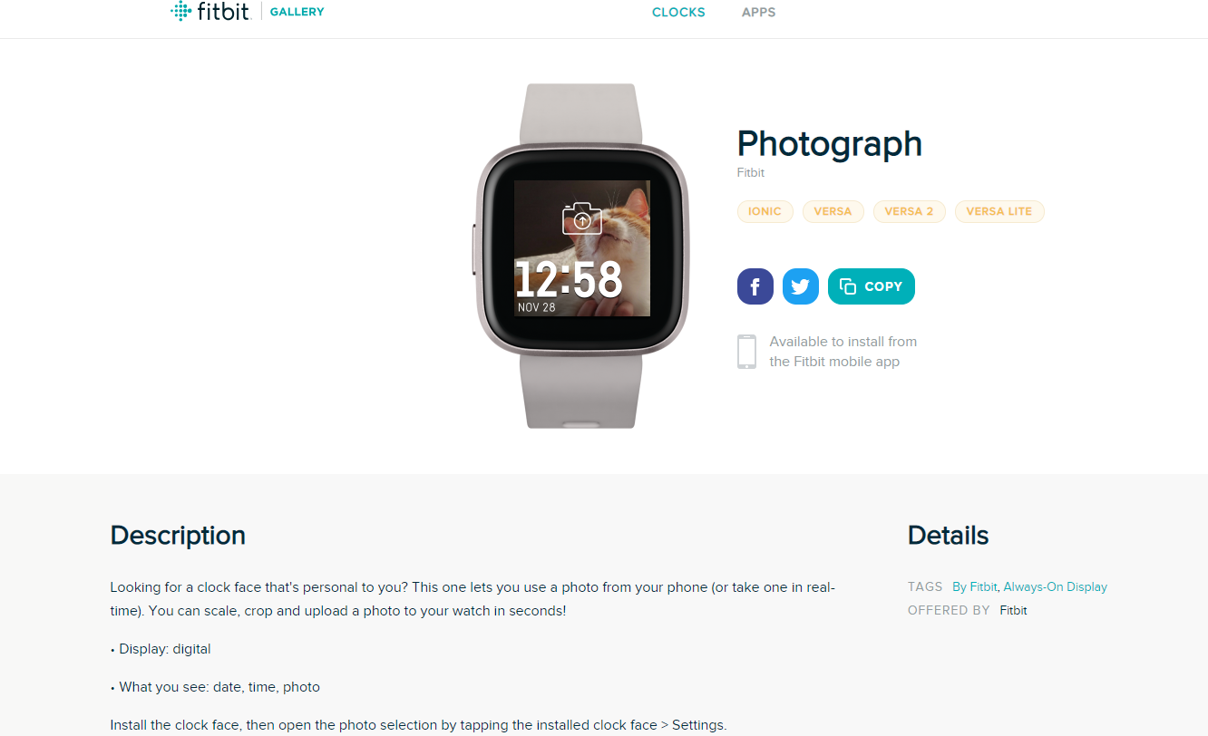Copy the clock face link
The image size is (1208, 736).
coord(871,286)
